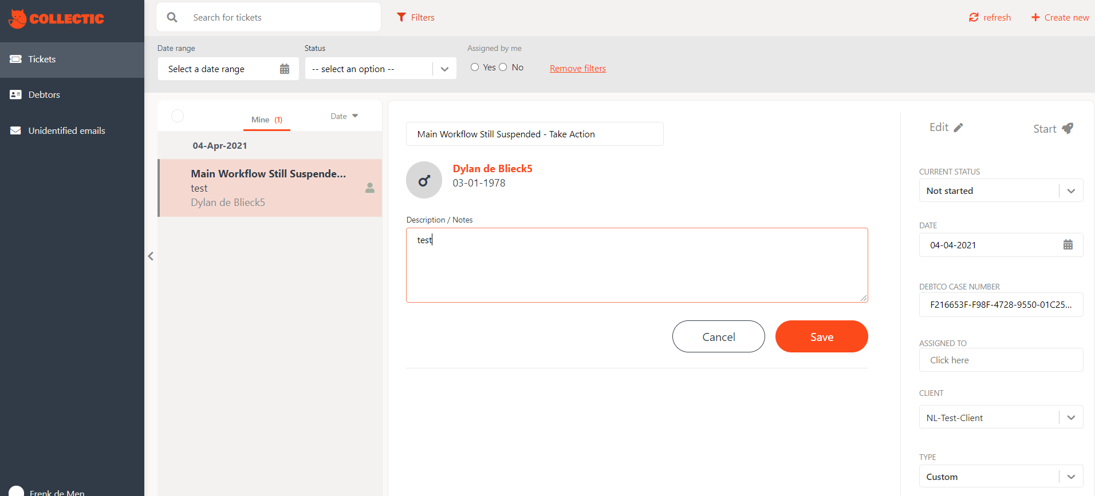This screenshot has height=496, width=1095.
Task: Click the male gender avatar icon
Action: point(424,180)
